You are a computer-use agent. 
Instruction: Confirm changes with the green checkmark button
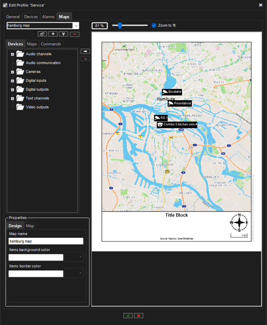(128, 315)
